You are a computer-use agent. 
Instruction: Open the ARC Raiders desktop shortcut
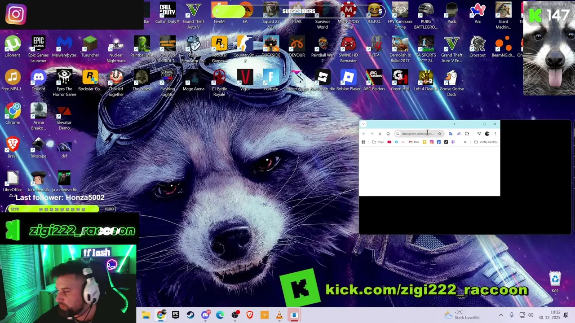[x=374, y=81]
